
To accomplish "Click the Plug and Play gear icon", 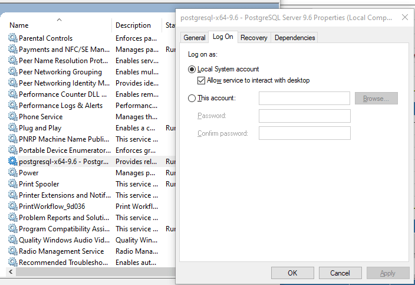I will click(12, 128).
